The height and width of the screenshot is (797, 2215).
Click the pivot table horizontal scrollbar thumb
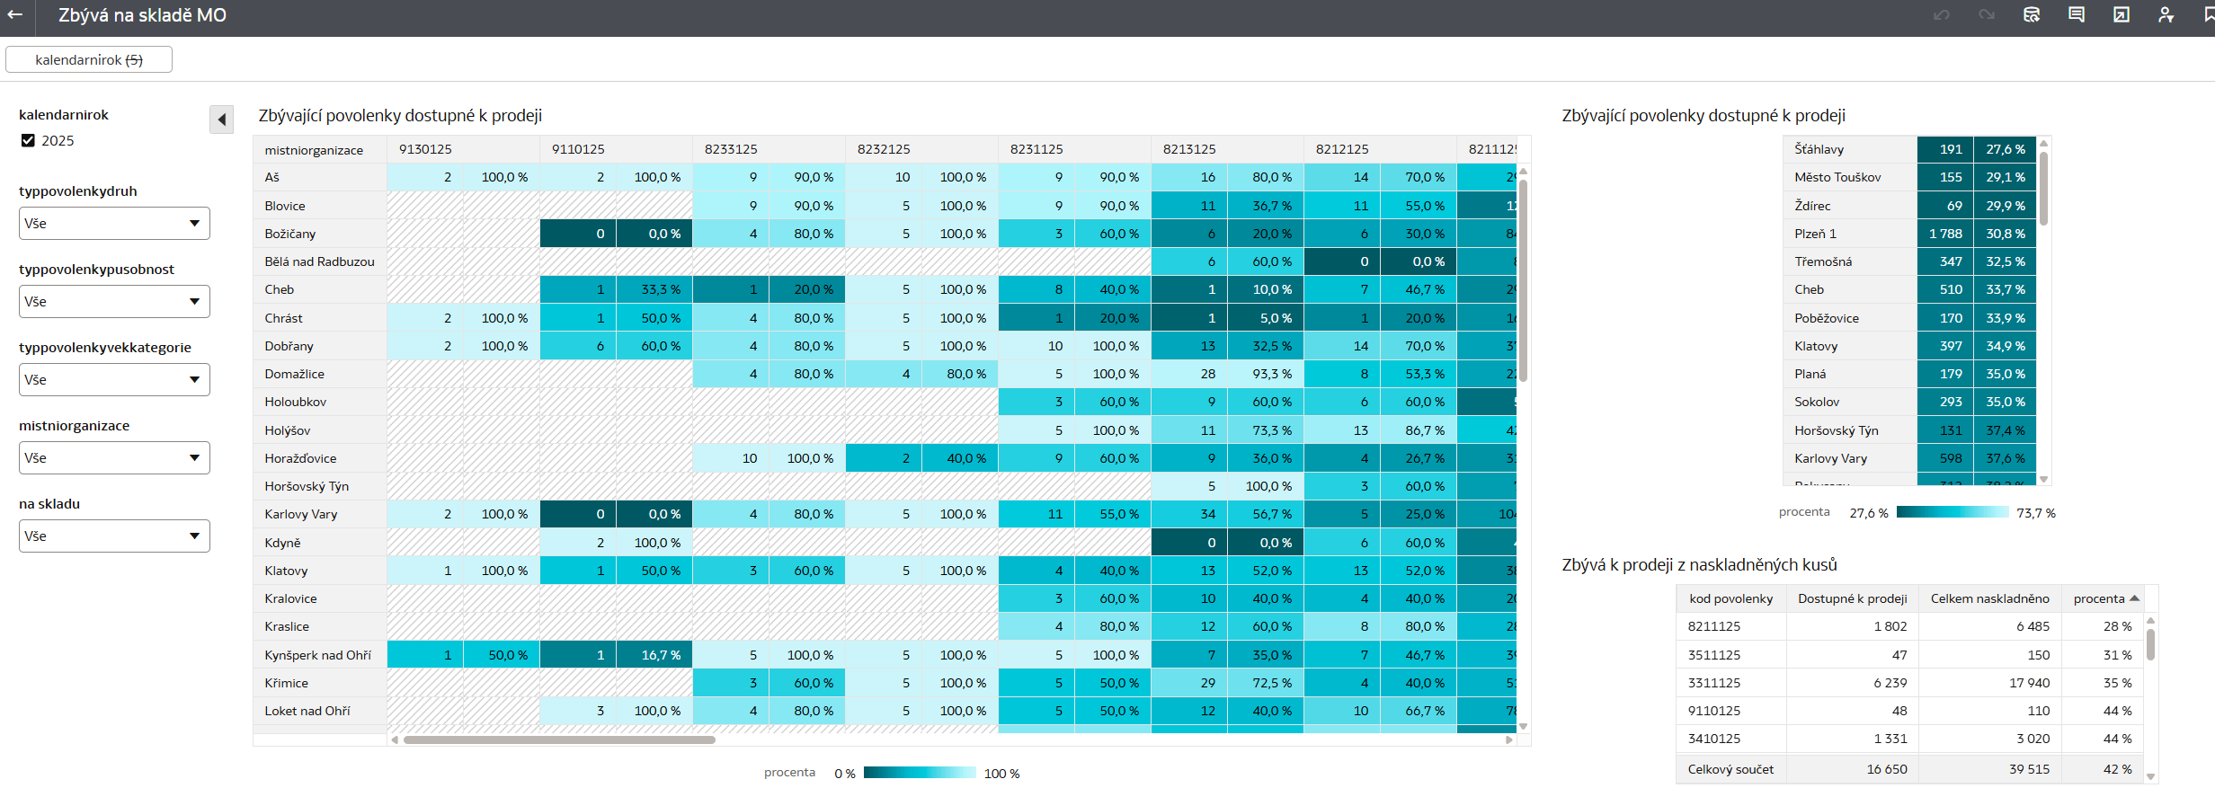559,740
